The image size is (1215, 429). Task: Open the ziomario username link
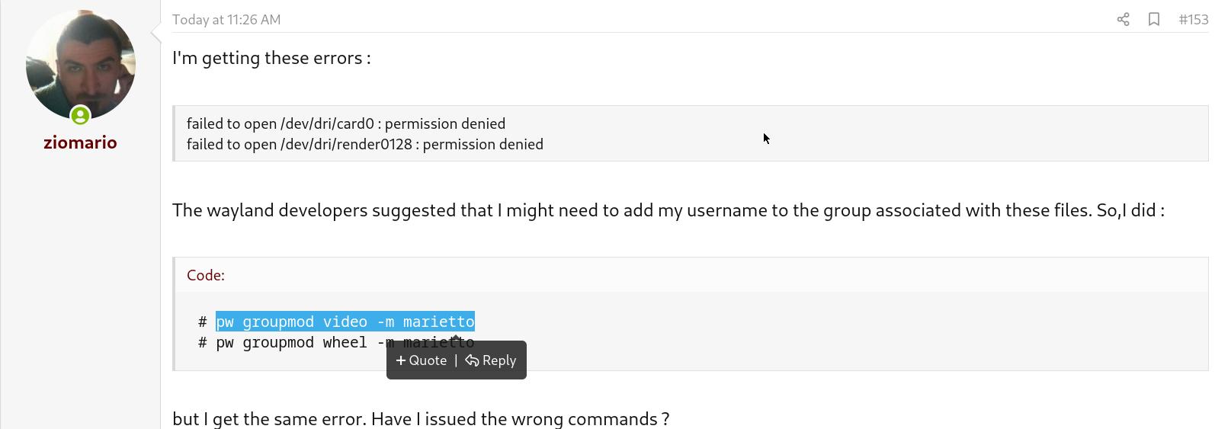(x=80, y=142)
